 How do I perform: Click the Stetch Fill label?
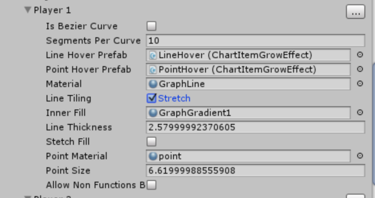(68, 141)
